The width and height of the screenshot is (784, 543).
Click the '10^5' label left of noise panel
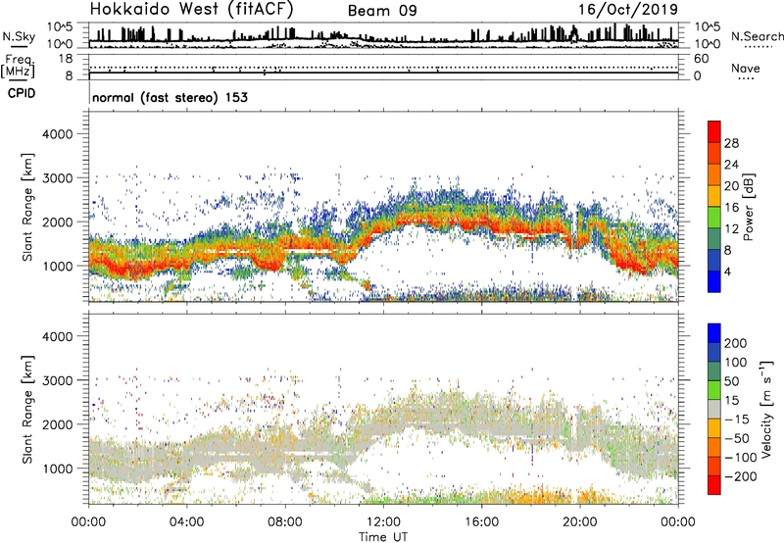[x=60, y=26]
